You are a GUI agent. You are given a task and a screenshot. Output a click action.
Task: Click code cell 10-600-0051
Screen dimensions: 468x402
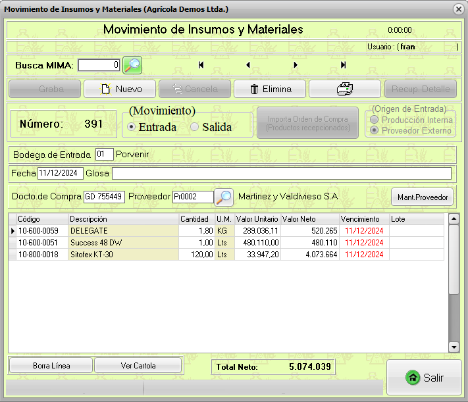[x=42, y=243]
